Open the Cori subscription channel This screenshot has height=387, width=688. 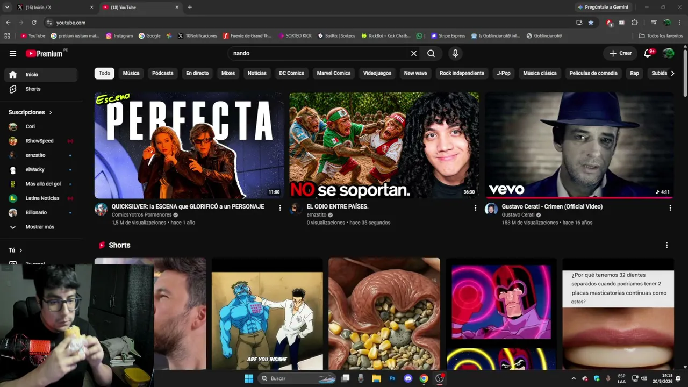click(41, 127)
